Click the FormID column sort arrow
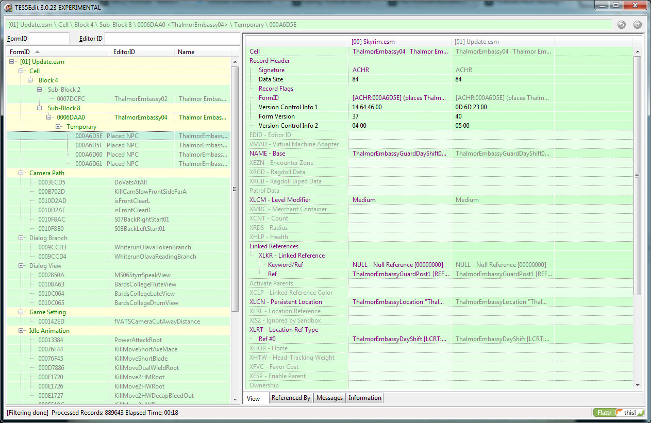 (x=37, y=52)
